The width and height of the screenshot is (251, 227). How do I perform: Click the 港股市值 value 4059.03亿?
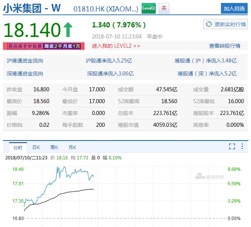tap(165, 125)
